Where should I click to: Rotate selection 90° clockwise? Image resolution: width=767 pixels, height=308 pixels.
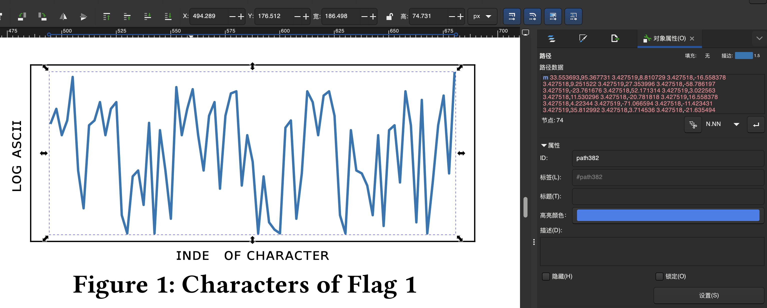click(42, 16)
